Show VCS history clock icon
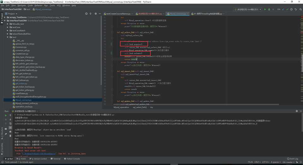Image resolution: width=303 pixels, height=165 pixels. coord(291,9)
